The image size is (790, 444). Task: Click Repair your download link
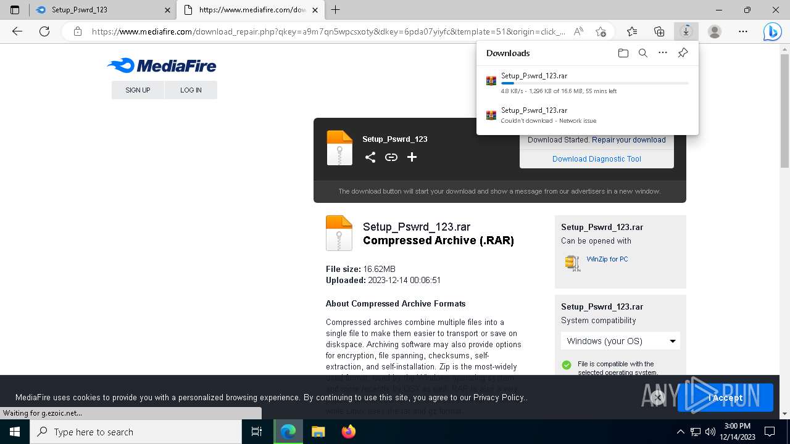click(629, 140)
